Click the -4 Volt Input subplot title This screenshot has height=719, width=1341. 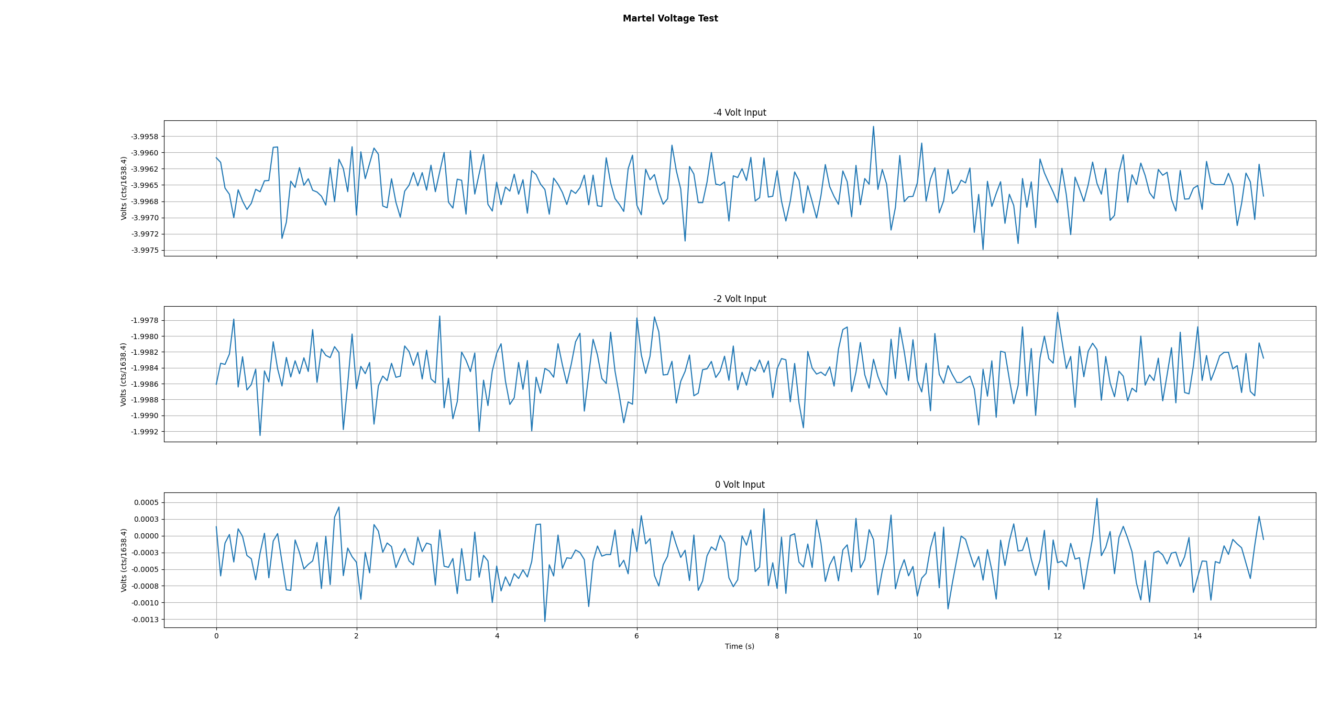739,113
